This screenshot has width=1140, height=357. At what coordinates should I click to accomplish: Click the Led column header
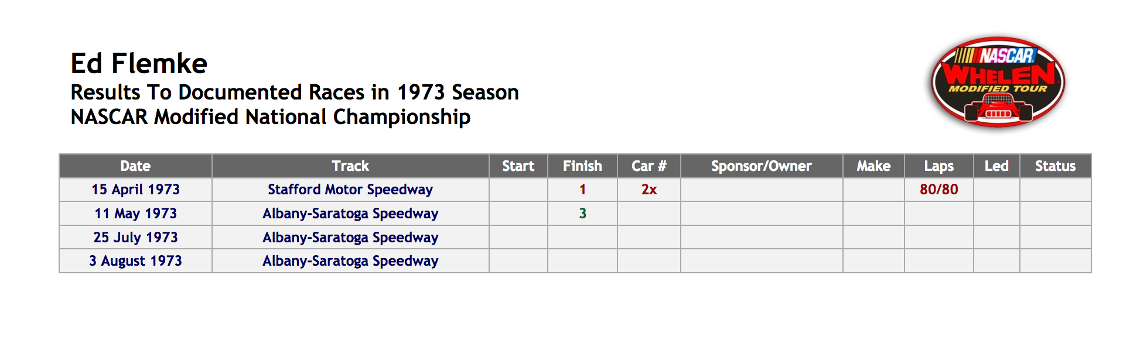(996, 166)
